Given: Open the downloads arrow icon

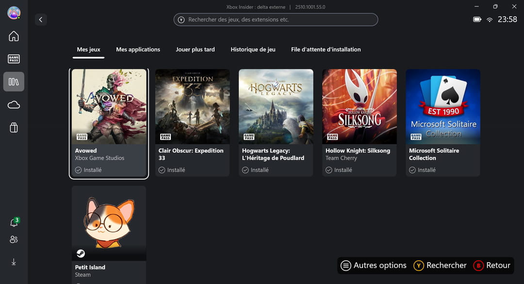Looking at the screenshot, I should click(x=14, y=262).
